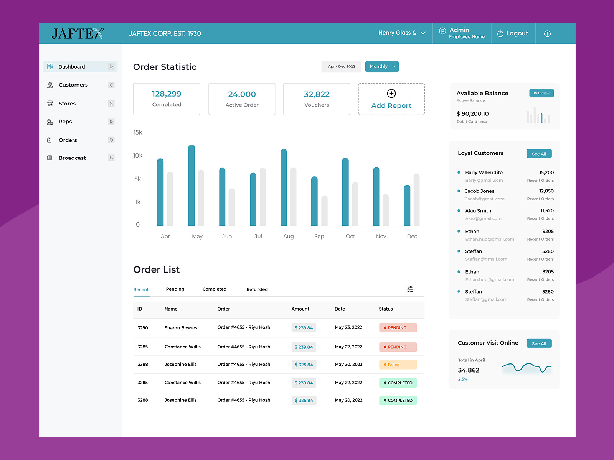
Task: Expand the Henry Glass account chevron
Action: pyautogui.click(x=424, y=33)
